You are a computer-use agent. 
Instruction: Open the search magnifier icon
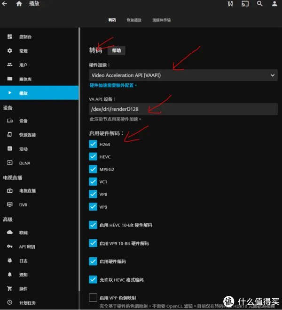259,4
